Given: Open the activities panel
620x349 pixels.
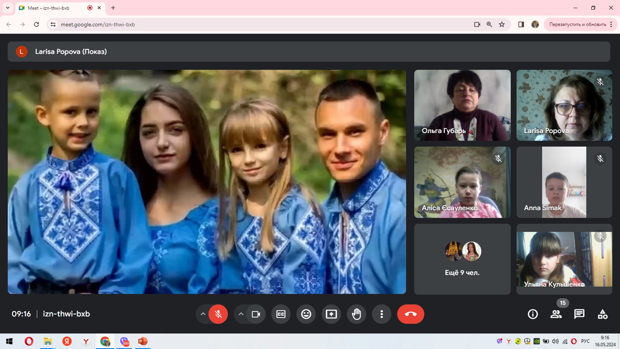Looking at the screenshot, I should pyautogui.click(x=603, y=314).
